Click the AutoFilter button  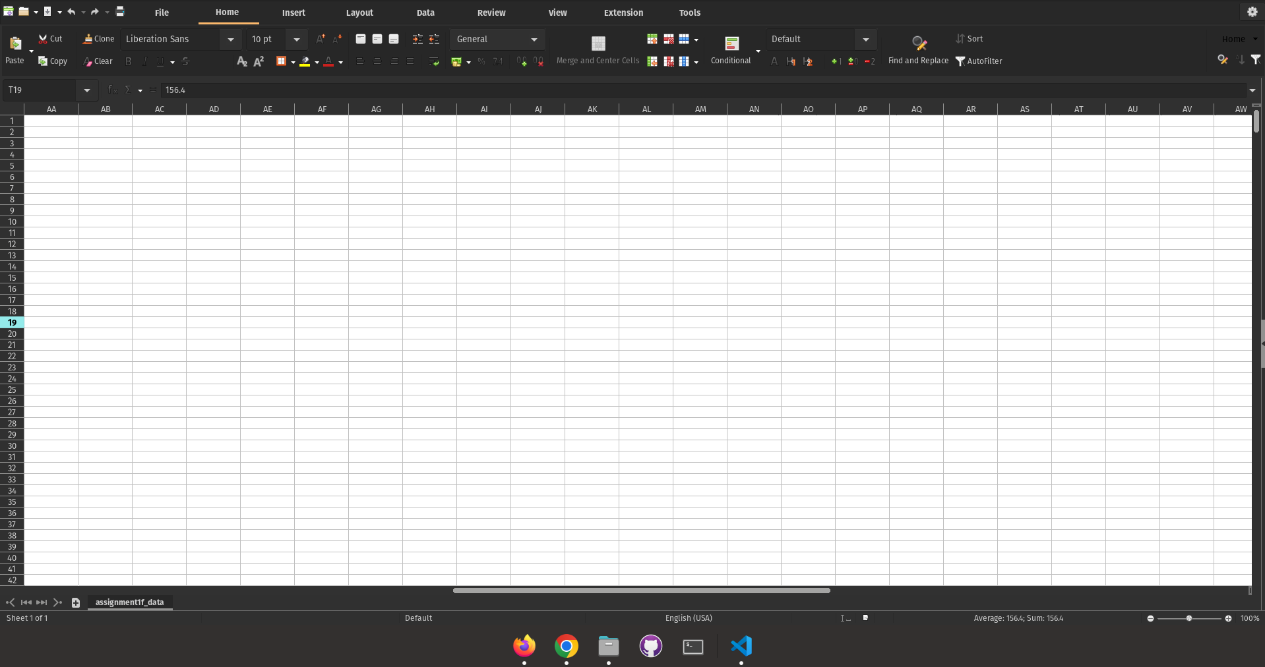tap(979, 61)
